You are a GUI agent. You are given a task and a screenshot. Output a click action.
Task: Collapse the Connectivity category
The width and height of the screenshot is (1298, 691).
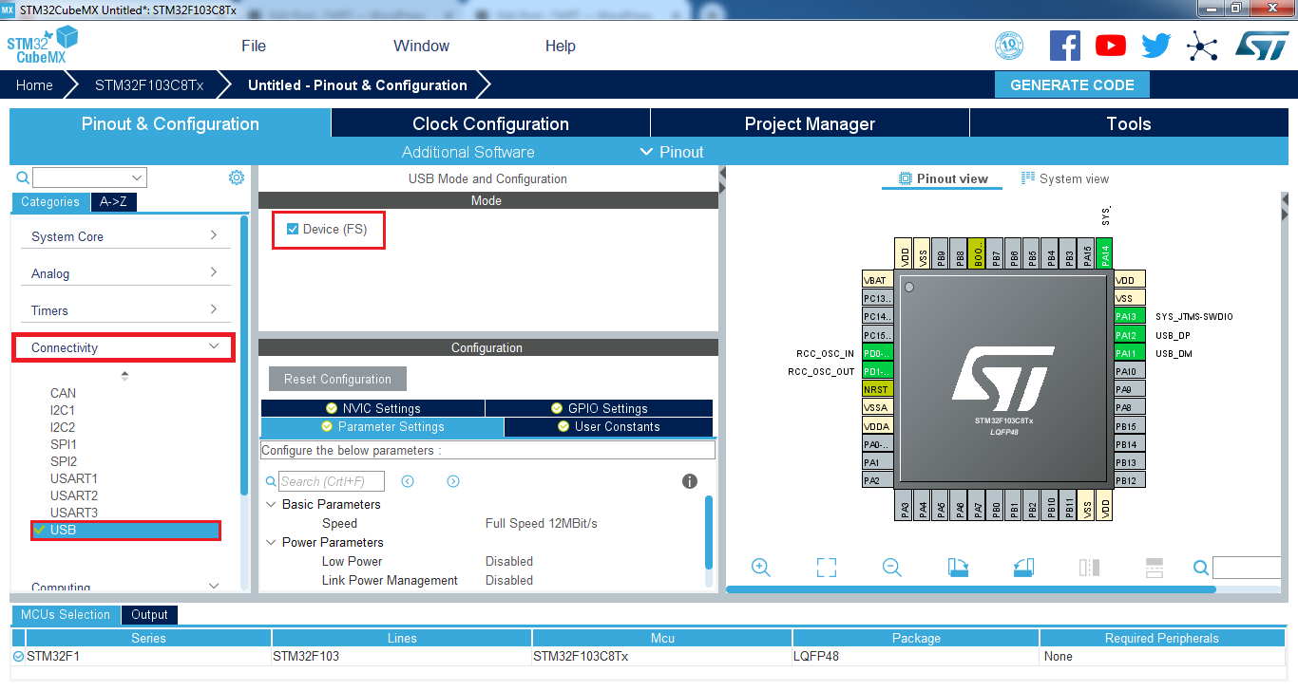point(214,347)
